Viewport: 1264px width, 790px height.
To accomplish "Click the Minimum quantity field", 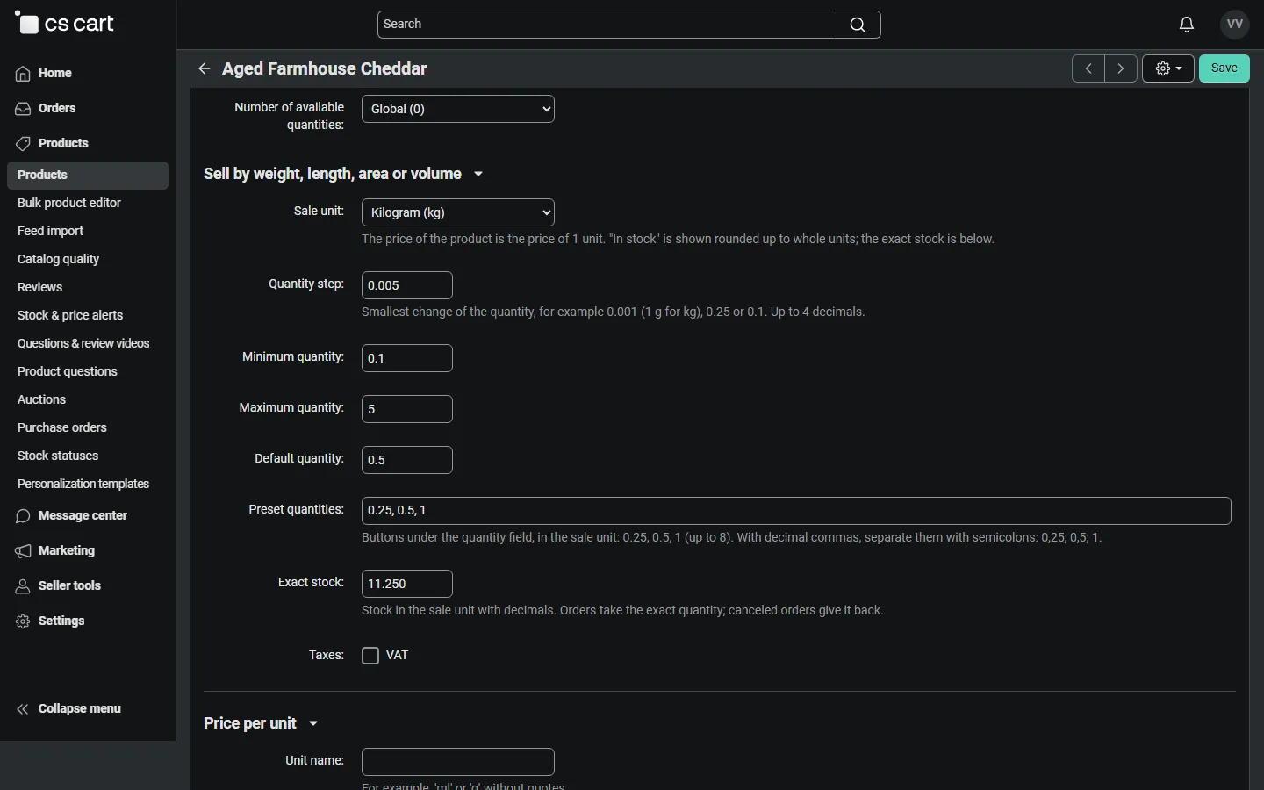I will pos(407,358).
